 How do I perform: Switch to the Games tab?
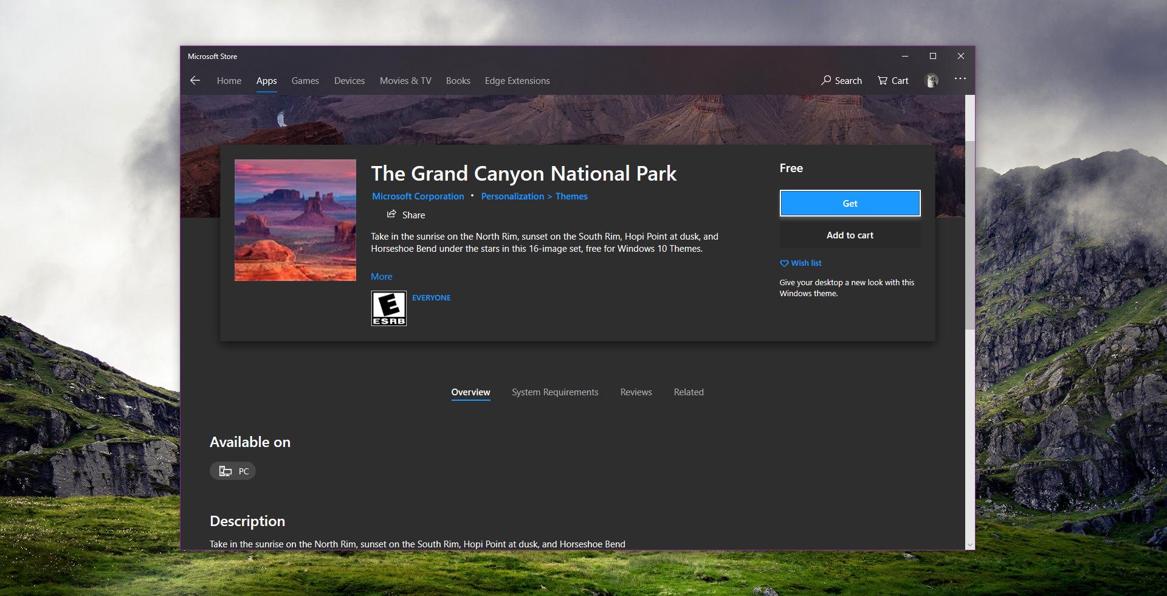305,81
